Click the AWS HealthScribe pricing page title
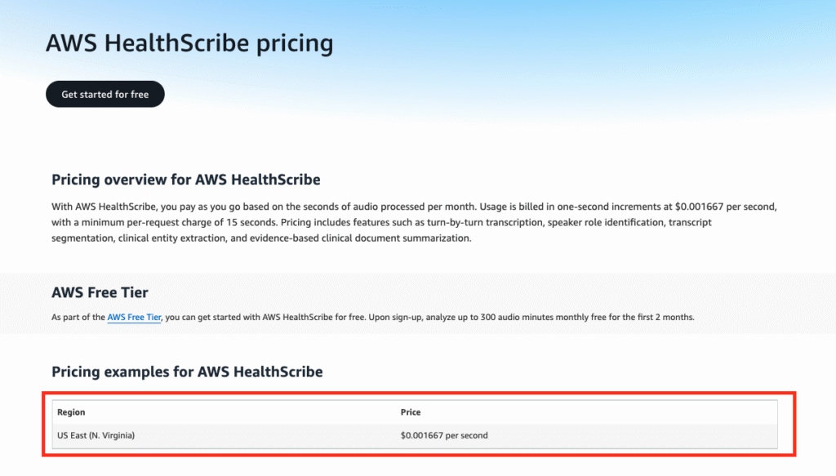Viewport: 836px width, 476px height. (x=189, y=43)
